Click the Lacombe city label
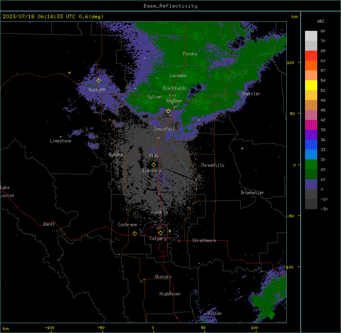 coord(178,76)
